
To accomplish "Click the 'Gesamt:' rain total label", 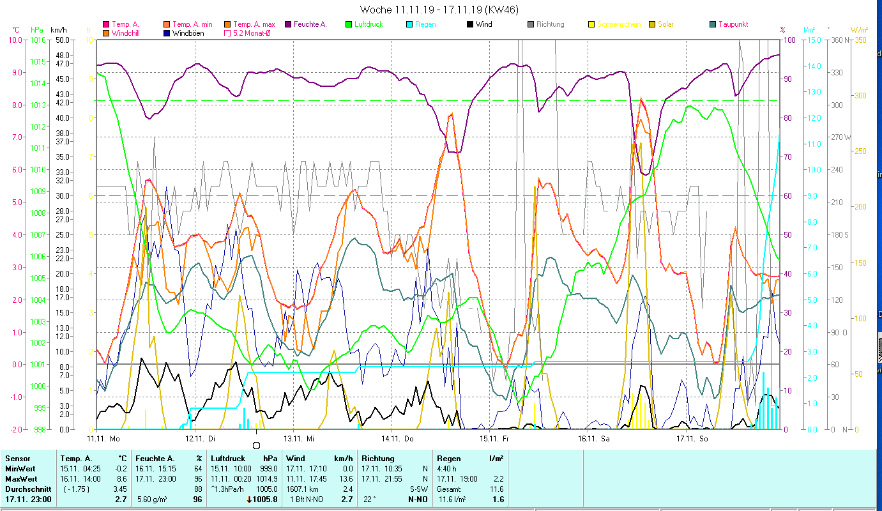I will 450,489.
